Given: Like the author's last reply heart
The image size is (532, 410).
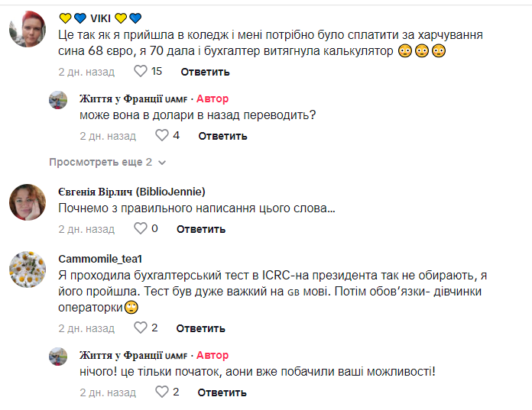Looking at the screenshot, I should tap(162, 392).
